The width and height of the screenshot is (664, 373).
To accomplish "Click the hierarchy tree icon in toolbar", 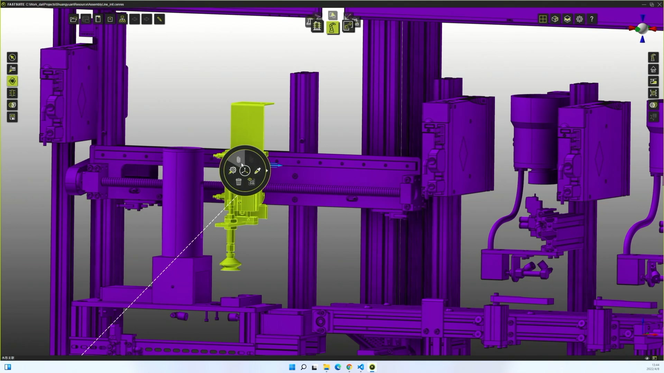I will (122, 19).
